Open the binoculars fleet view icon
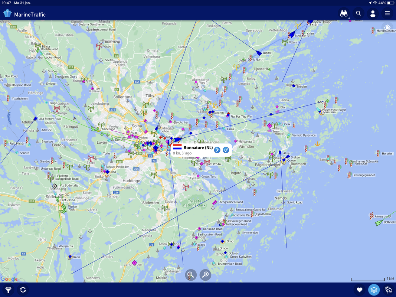The image size is (396, 297). [344, 13]
